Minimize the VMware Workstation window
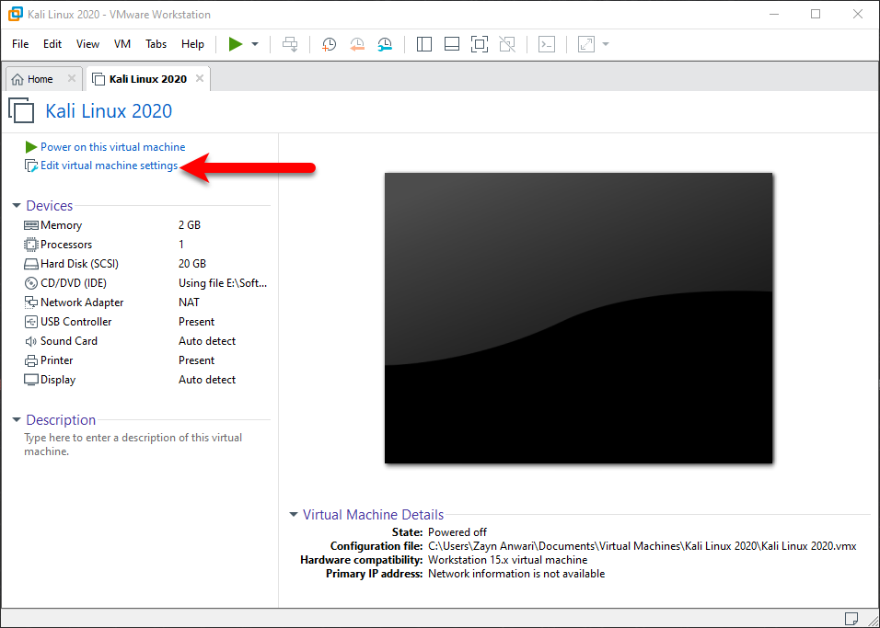This screenshot has height=628, width=880. (773, 14)
